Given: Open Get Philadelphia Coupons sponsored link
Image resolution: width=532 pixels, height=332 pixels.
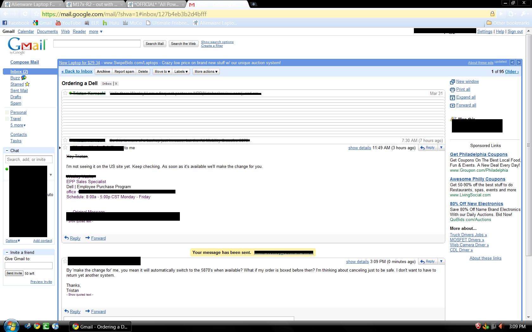Looking at the screenshot, I should click(479, 154).
